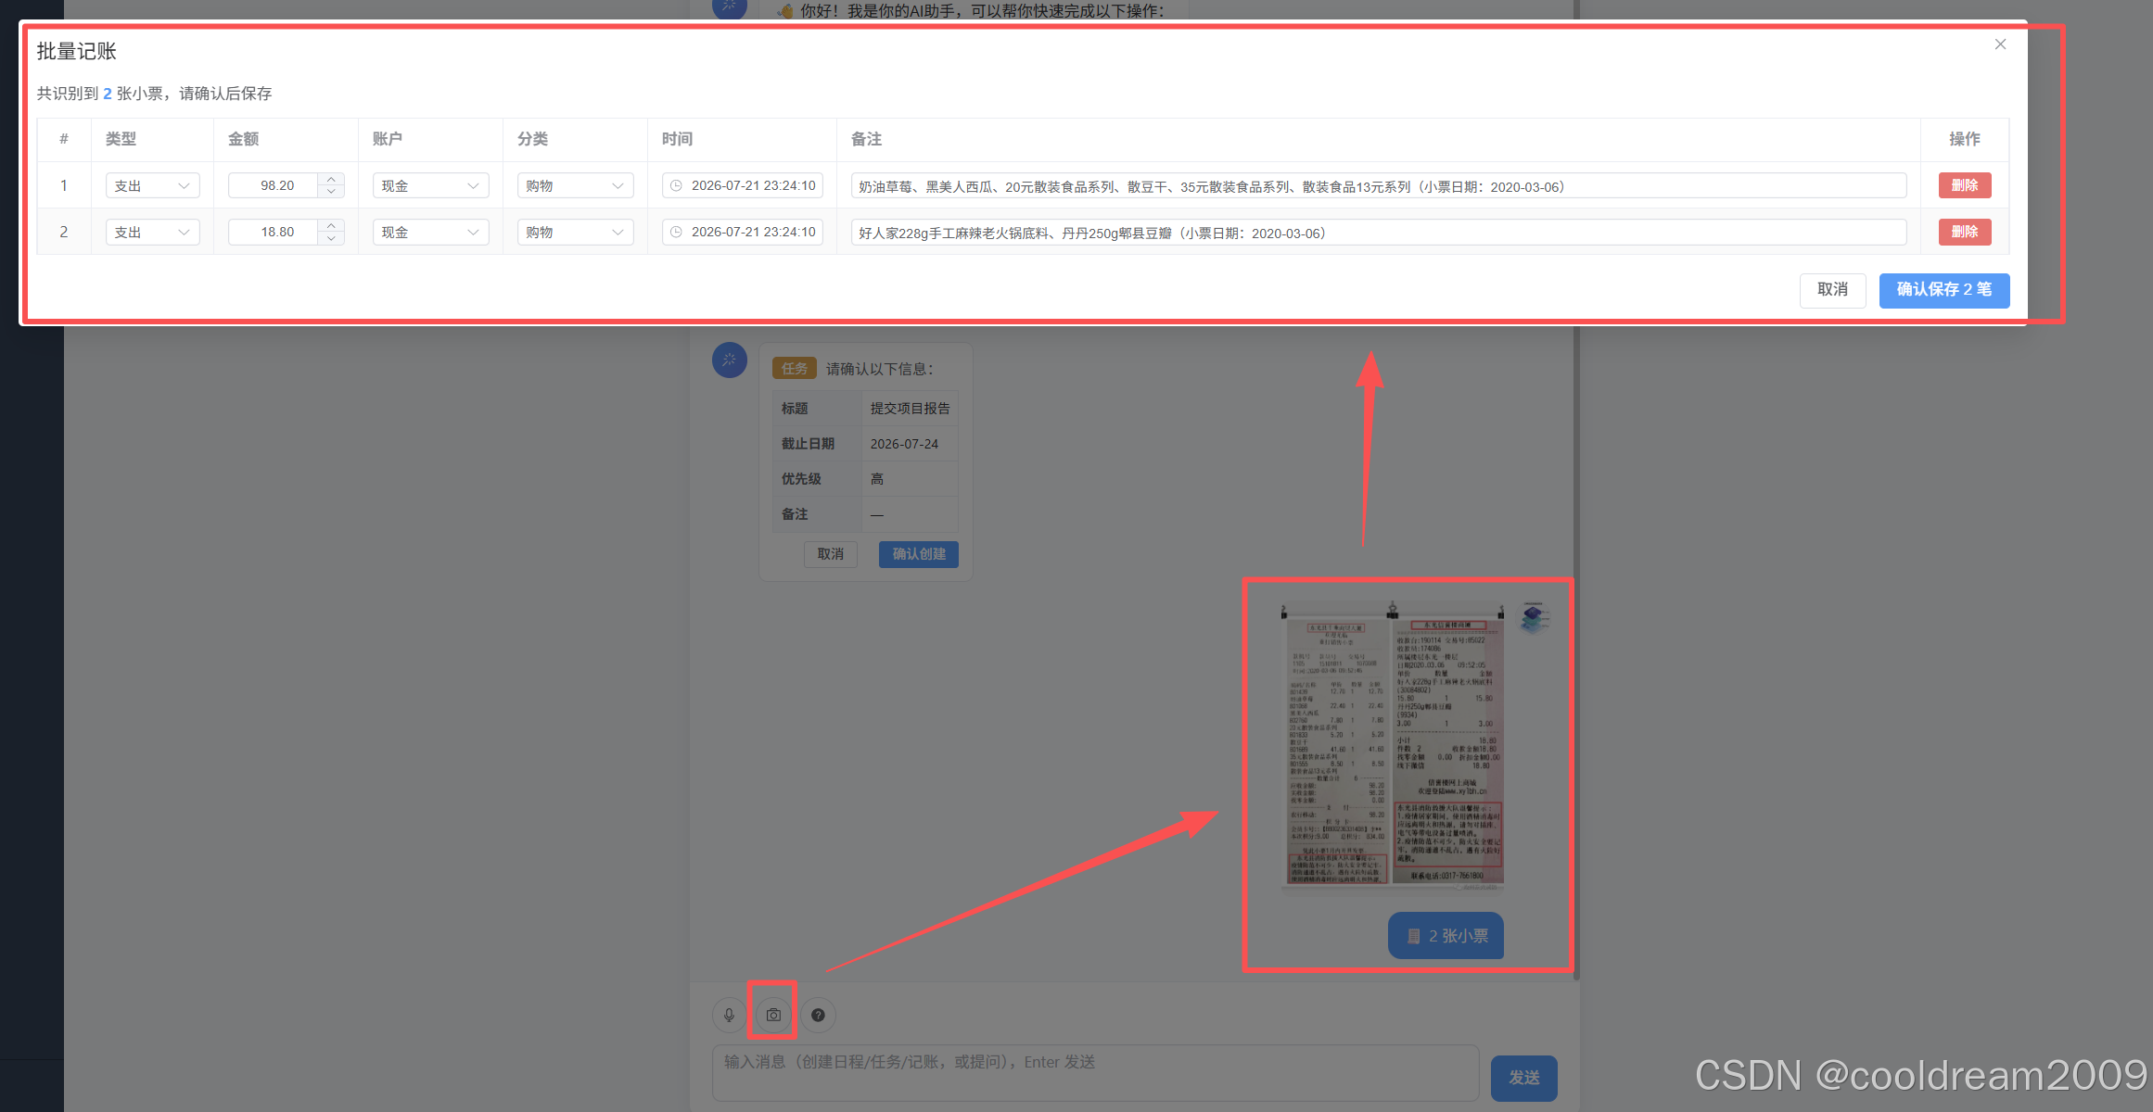The image size is (2153, 1112).
Task: Open row 2 类型 dropdown showing 支出
Action: (152, 232)
